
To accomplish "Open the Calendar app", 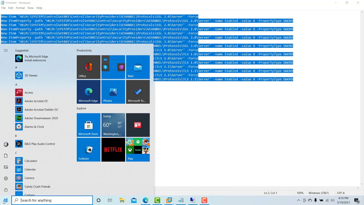I will (x=43, y=169).
